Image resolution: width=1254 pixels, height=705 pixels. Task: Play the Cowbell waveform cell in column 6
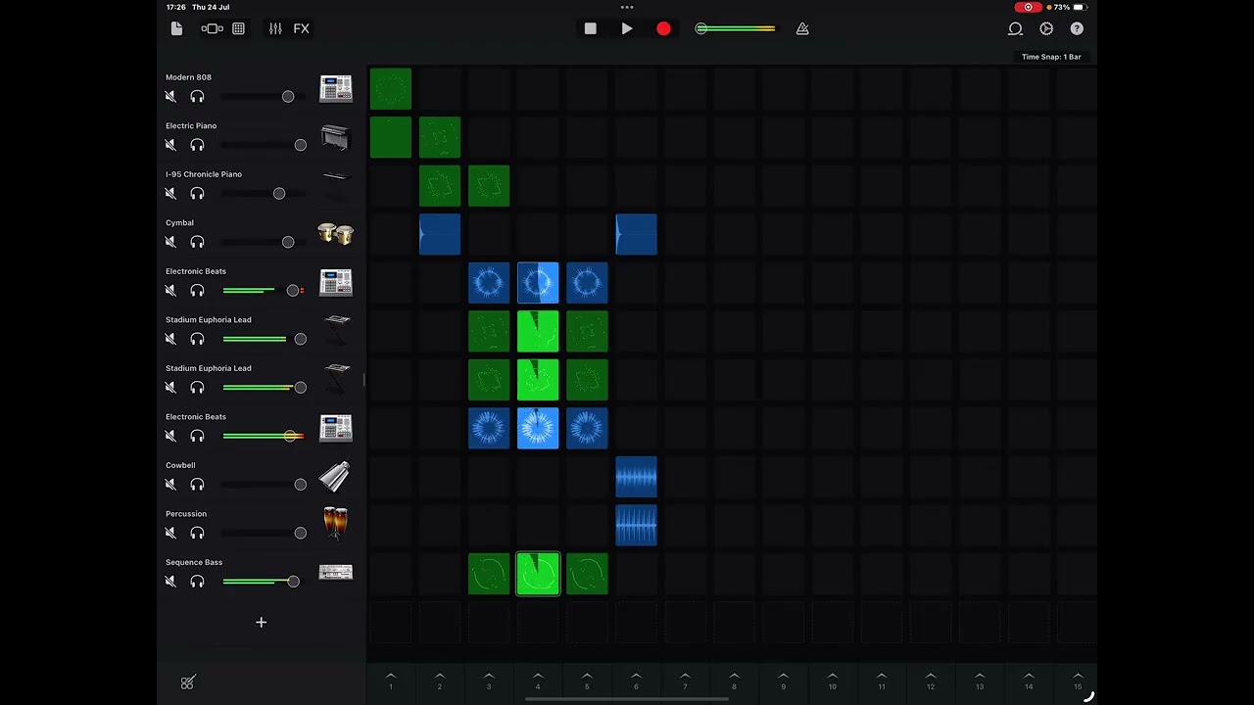(x=636, y=477)
